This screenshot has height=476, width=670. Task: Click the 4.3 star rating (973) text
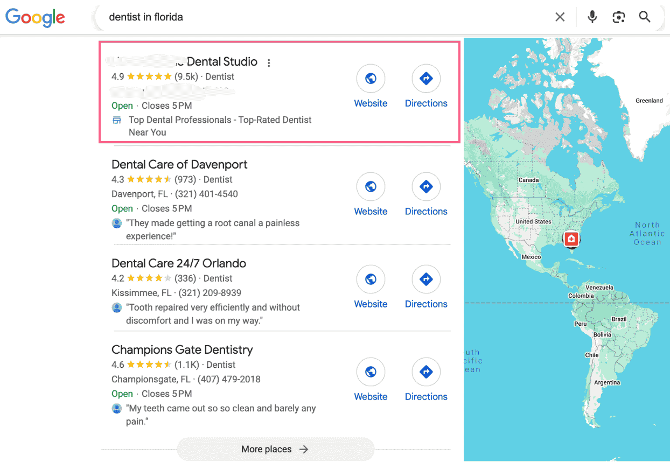coord(153,180)
